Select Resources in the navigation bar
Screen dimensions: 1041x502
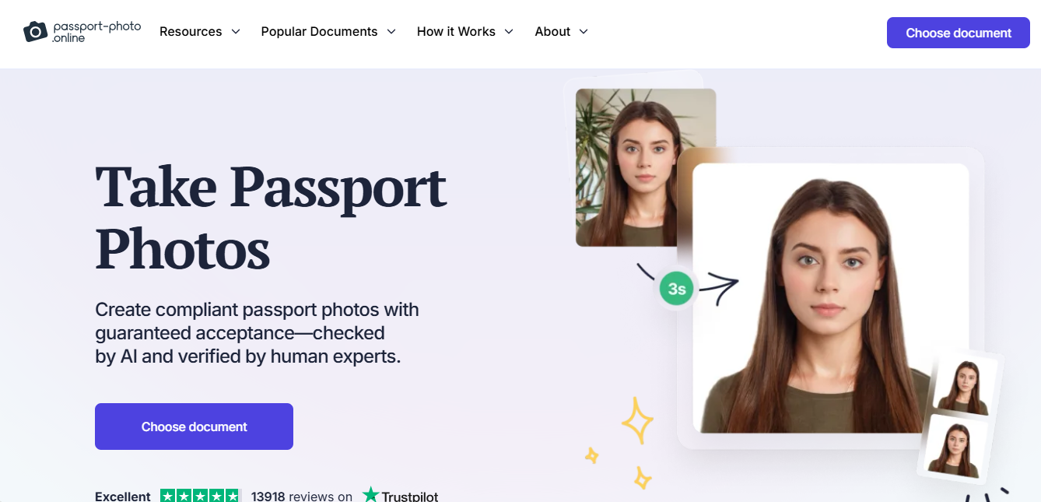(190, 31)
